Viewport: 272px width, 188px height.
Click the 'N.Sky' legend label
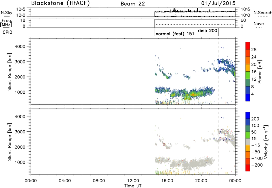coord(6,13)
